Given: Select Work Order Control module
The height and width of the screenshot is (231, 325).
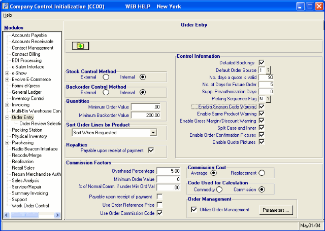Looking at the screenshot, I should (x=30, y=206).
